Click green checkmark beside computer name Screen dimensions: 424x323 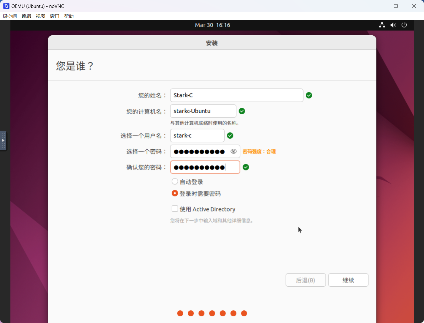242,111
